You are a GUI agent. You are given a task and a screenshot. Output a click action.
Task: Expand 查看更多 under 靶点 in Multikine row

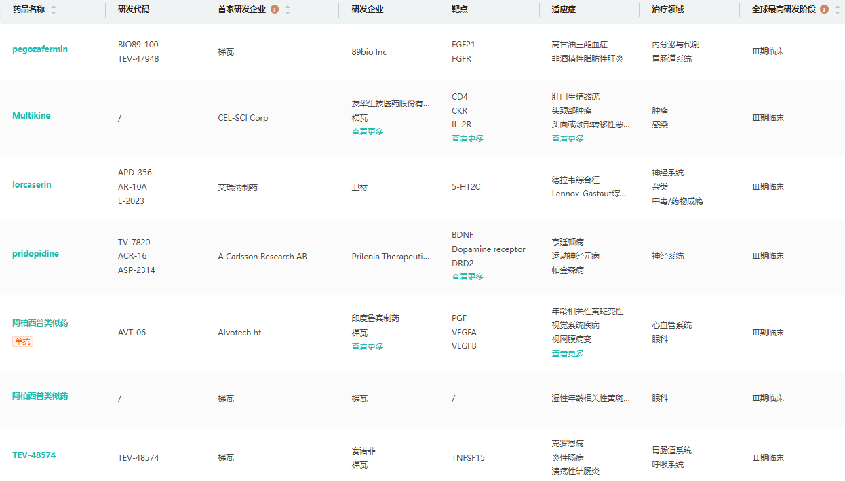pos(468,139)
